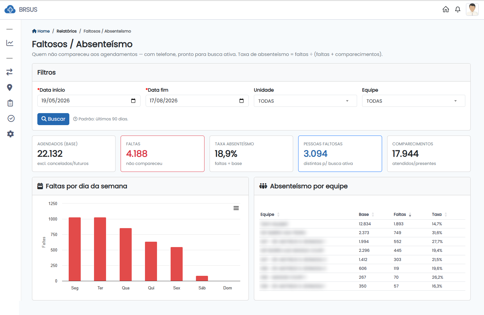The height and width of the screenshot is (315, 484).
Task: Click Base value 606 in table
Action: click(363, 268)
